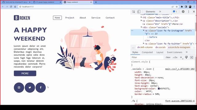Click the Filter styles input field
The height and width of the screenshot is (110, 197).
click(147, 57)
